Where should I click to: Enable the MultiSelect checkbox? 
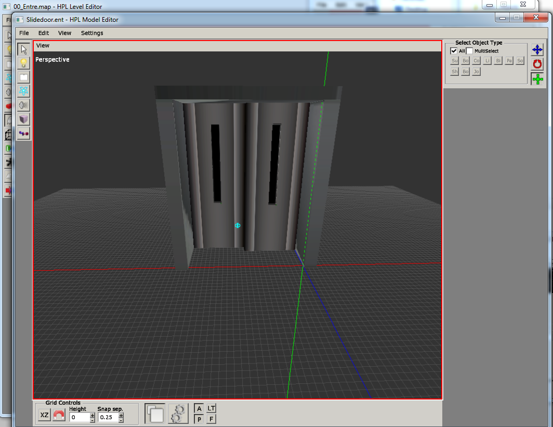click(x=469, y=51)
